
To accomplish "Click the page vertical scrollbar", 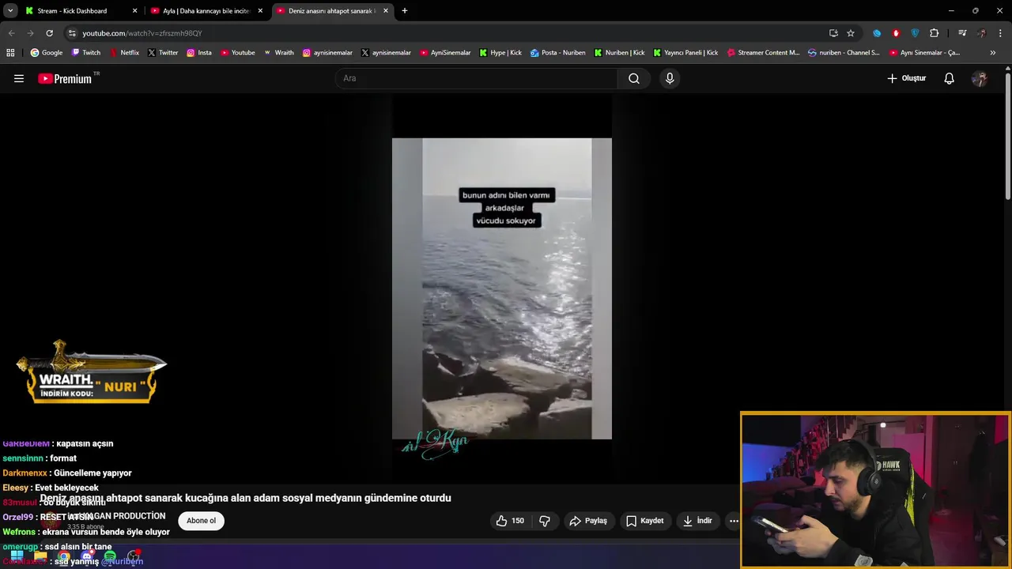I will 1008,134.
